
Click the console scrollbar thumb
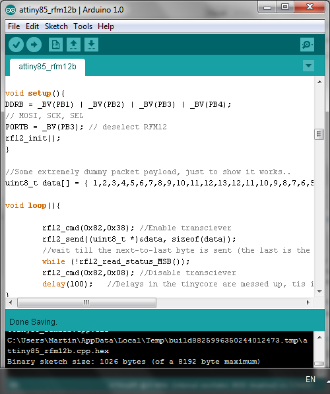click(x=319, y=364)
